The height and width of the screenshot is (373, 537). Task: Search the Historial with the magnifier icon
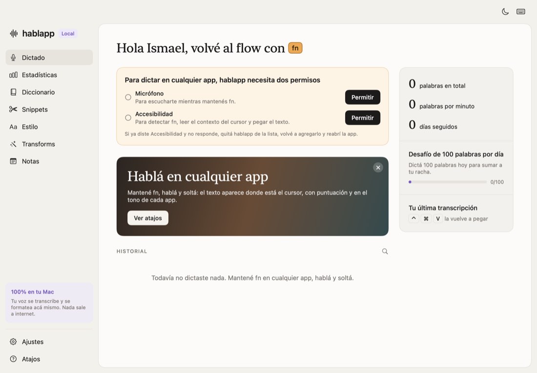(x=385, y=251)
